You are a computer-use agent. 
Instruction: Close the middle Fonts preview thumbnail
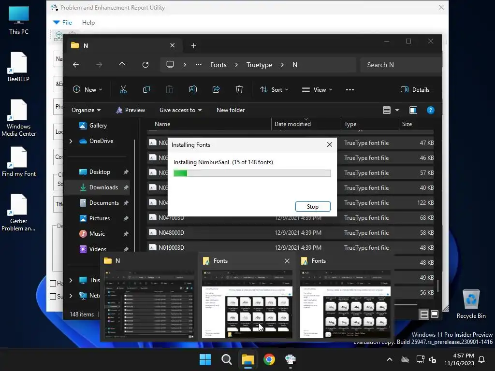(x=287, y=261)
